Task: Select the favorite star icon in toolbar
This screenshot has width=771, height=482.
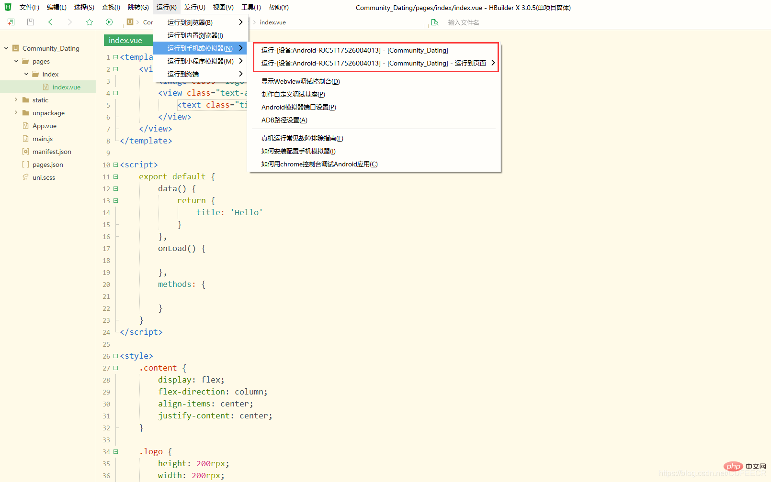Action: [x=90, y=22]
